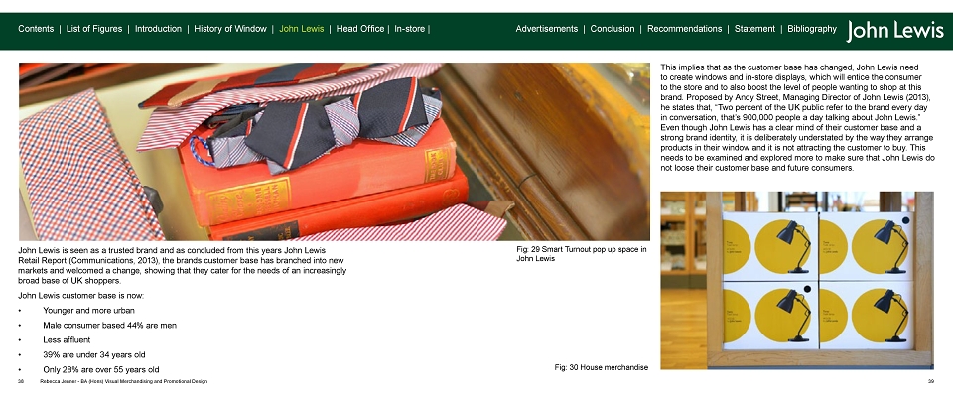The height and width of the screenshot is (401, 953).
Task: Open the Statement section
Action: click(754, 29)
